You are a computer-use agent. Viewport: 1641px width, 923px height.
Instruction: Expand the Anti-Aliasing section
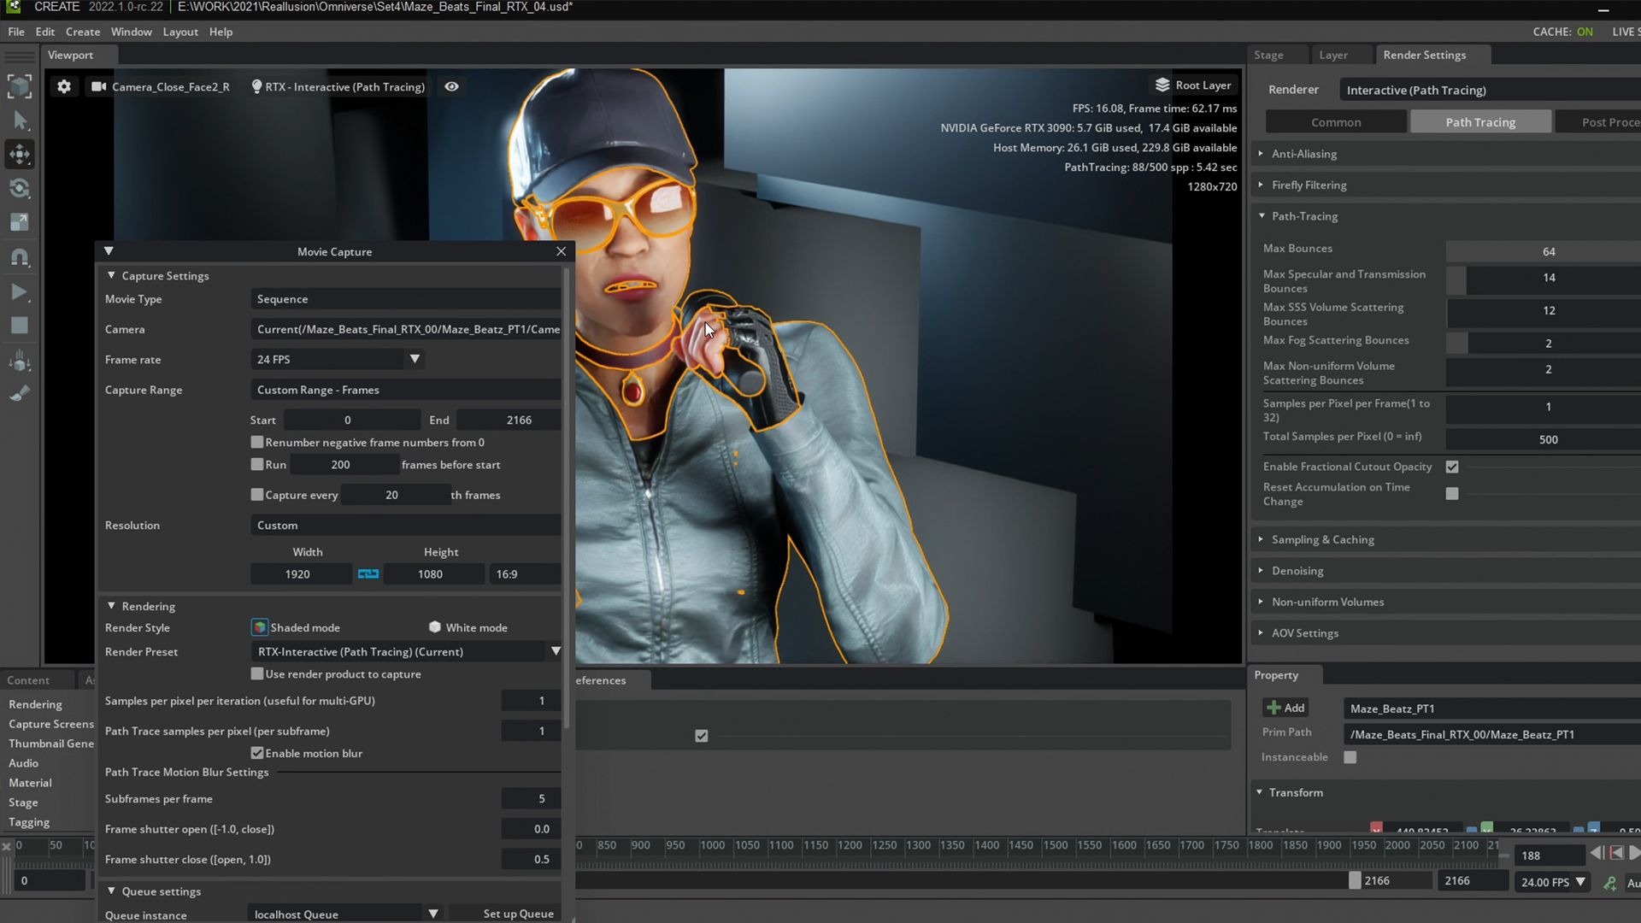point(1303,154)
